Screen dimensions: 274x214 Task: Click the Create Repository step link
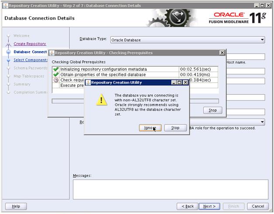click(x=30, y=44)
